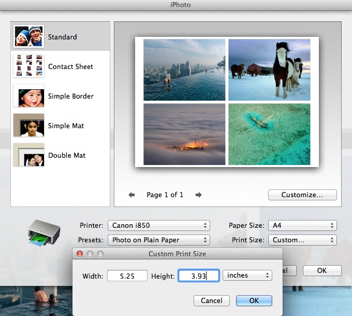Select the city above clouds photo
352x316 pixels.
184,134
